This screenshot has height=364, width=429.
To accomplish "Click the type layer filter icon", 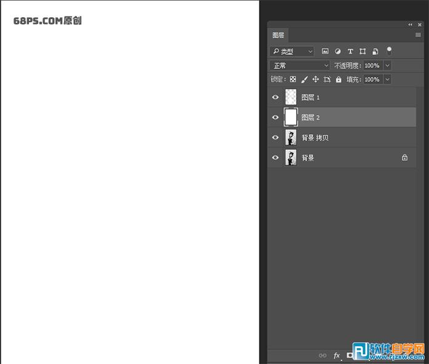I will pos(350,51).
